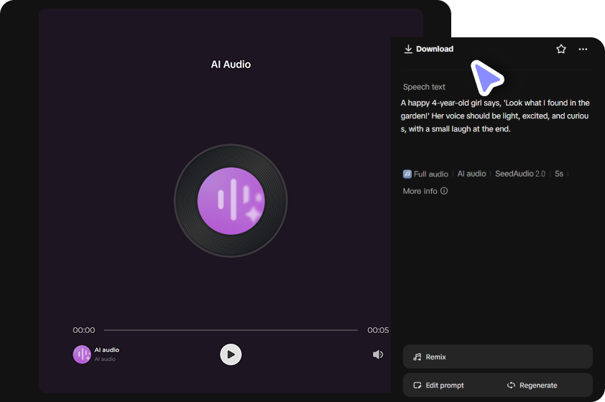
Task: Click the 'AI Audio' title heading
Action: pyautogui.click(x=231, y=65)
